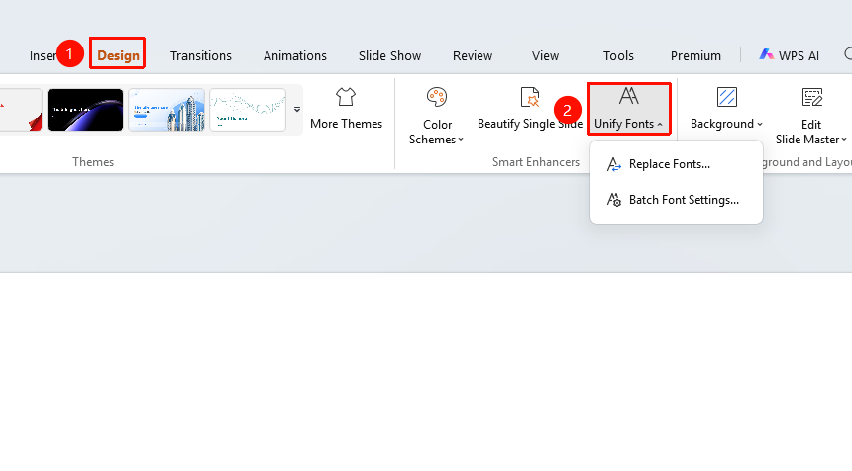Click the More Themes label
This screenshot has height=471, width=852.
click(346, 124)
